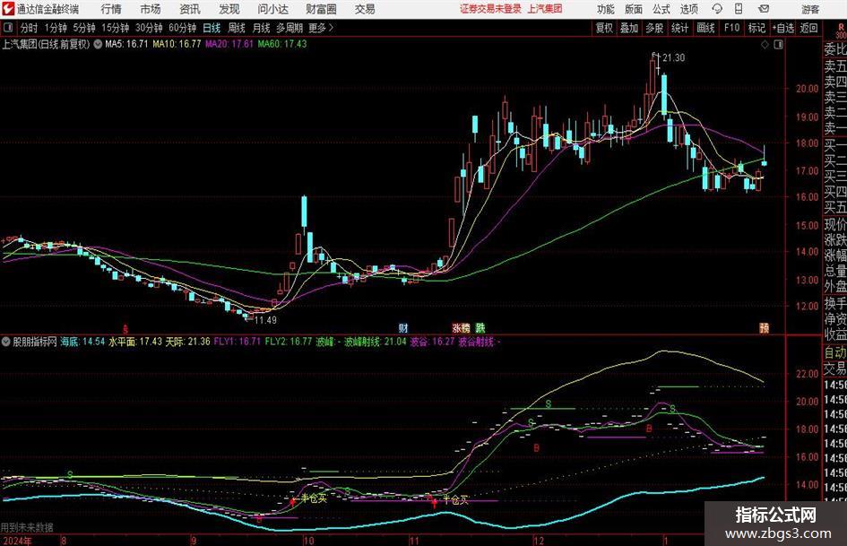Click 上汽集团 name in title bar
This screenshot has height=546, width=847.
click(x=545, y=9)
